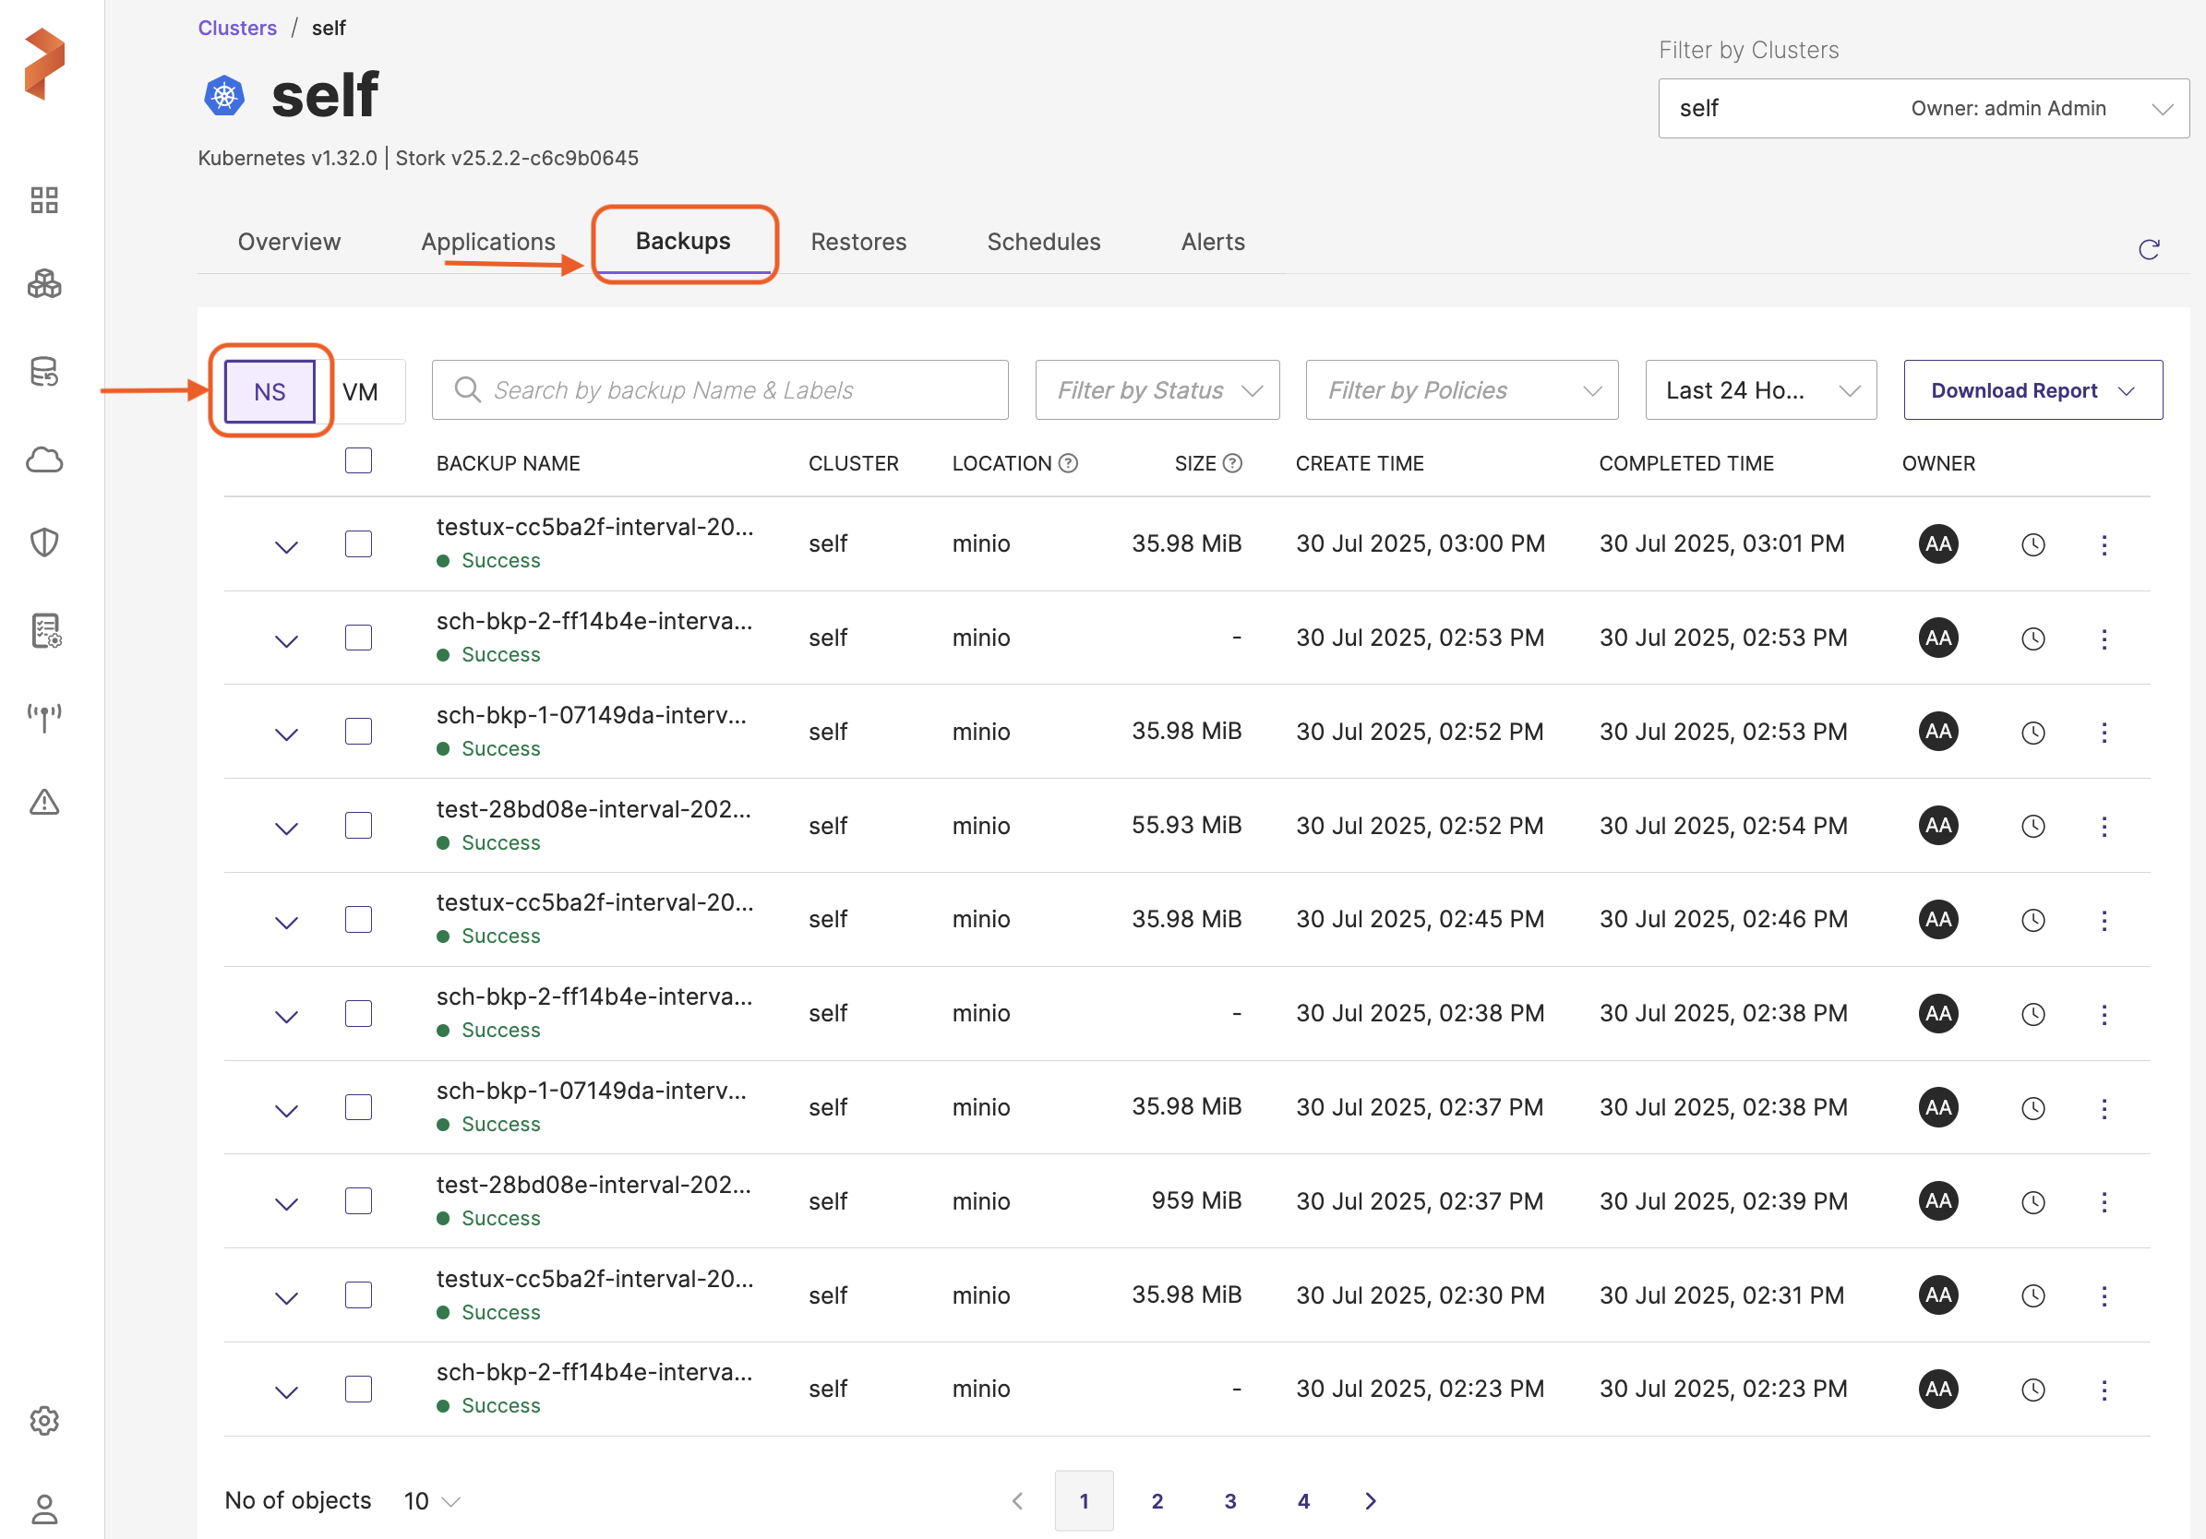
Task: Select all backups via header checkbox
Action: tap(358, 461)
